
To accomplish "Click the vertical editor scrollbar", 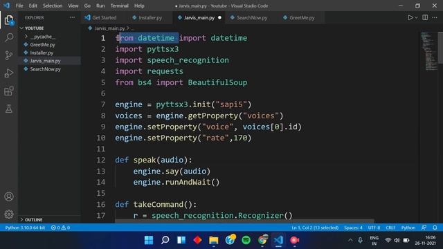I will [441, 48].
